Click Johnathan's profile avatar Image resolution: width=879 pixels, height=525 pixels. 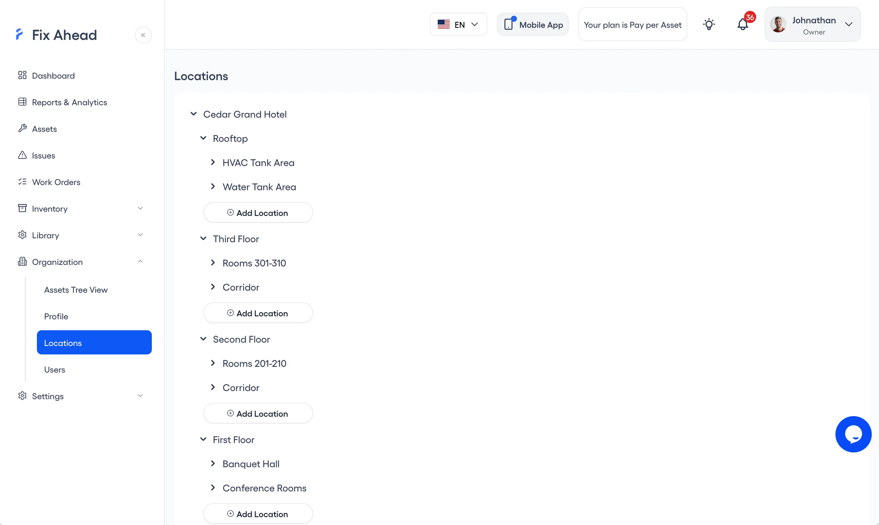778,24
